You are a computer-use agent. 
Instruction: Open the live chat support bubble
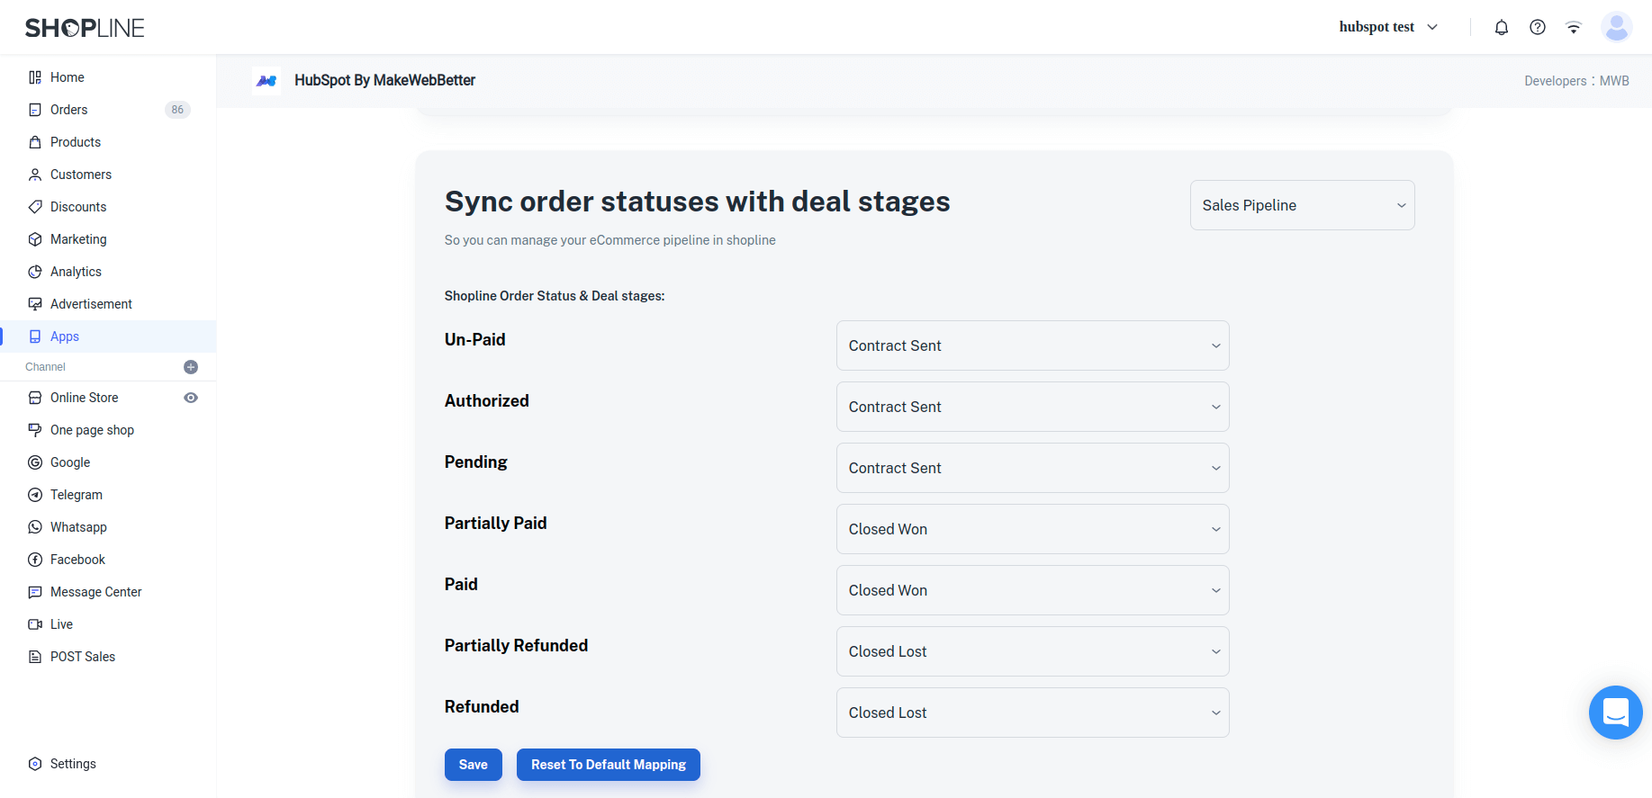[x=1616, y=713]
